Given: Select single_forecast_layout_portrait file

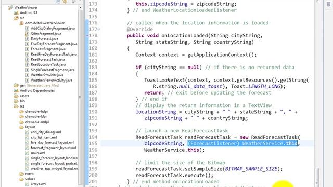Looking at the screenshot, I should pos(54,163).
